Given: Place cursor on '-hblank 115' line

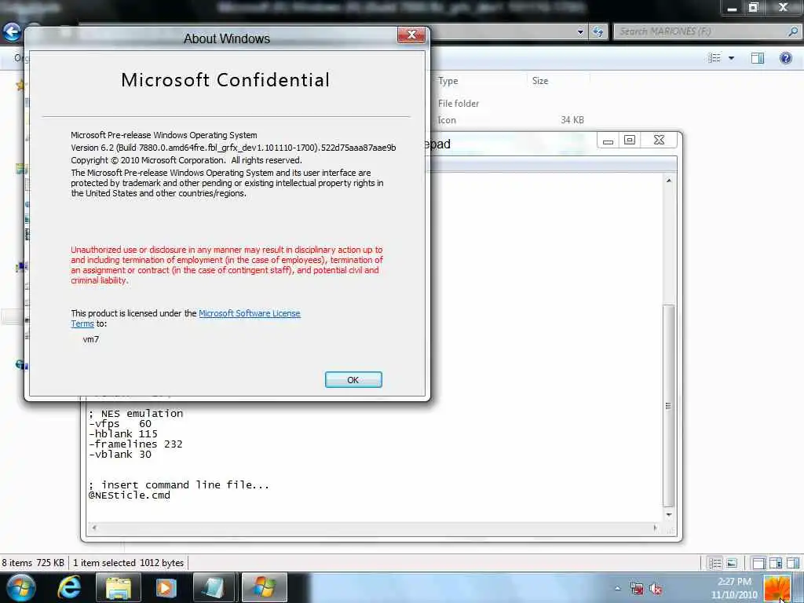Looking at the screenshot, I should 123,433.
